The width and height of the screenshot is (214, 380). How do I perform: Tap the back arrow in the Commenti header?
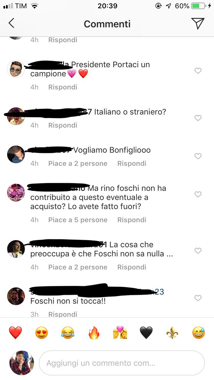pyautogui.click(x=11, y=23)
